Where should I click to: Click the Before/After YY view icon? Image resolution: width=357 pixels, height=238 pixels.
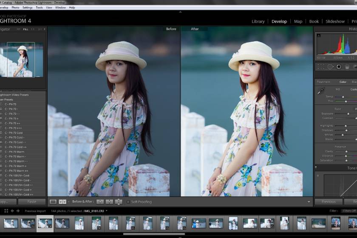(x=62, y=201)
